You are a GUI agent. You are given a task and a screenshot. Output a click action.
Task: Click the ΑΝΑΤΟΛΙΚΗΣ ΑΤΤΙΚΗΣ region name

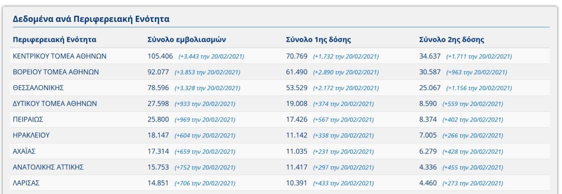(x=49, y=167)
